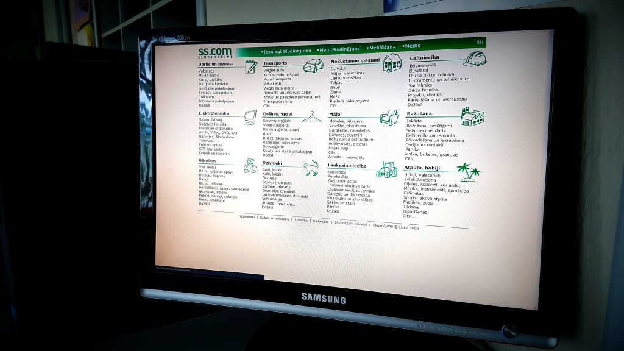Click the clothes hanger icon
This screenshot has width=624, height=351.
pyautogui.click(x=311, y=116)
